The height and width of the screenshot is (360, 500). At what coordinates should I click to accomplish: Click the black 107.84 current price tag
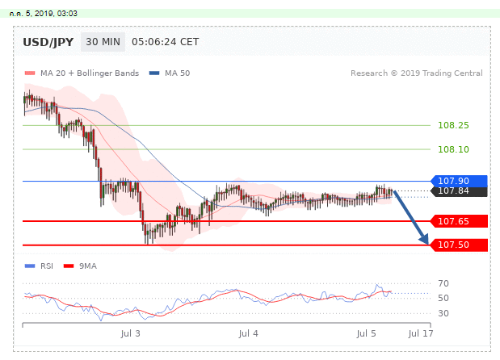pyautogui.click(x=459, y=191)
